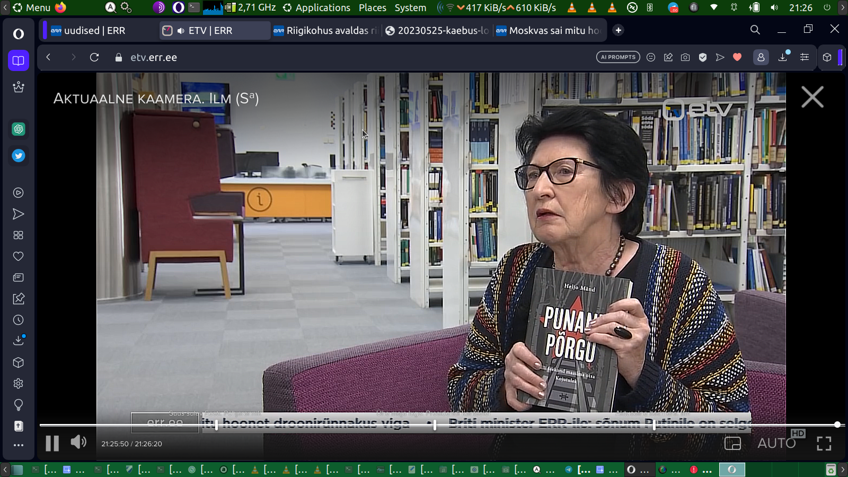
Task: Open the ad blocker shield icon
Action: point(703,57)
